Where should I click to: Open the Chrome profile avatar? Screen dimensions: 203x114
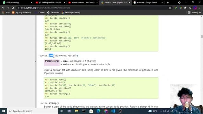tap(195, 8)
